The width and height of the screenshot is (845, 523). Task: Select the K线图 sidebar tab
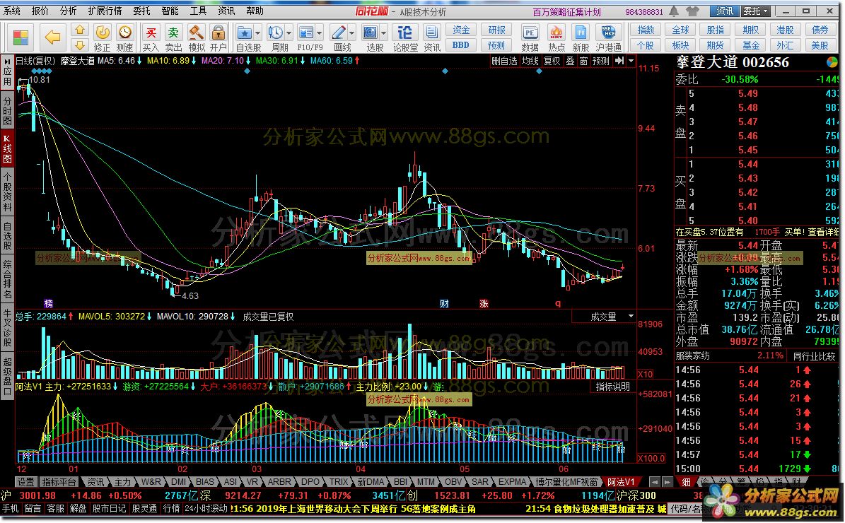point(7,149)
